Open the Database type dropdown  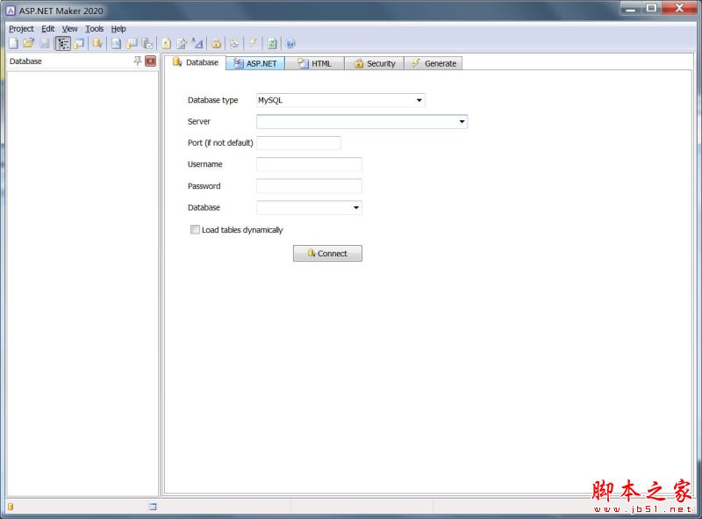point(419,100)
